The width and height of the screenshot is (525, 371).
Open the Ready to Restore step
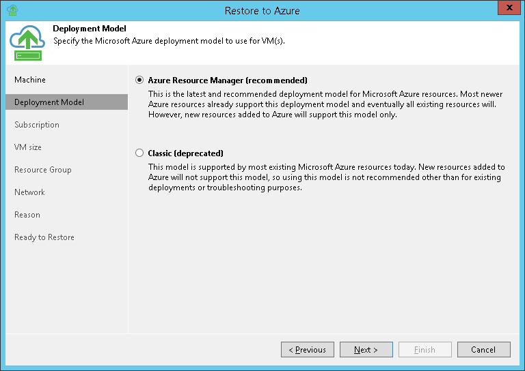(44, 237)
